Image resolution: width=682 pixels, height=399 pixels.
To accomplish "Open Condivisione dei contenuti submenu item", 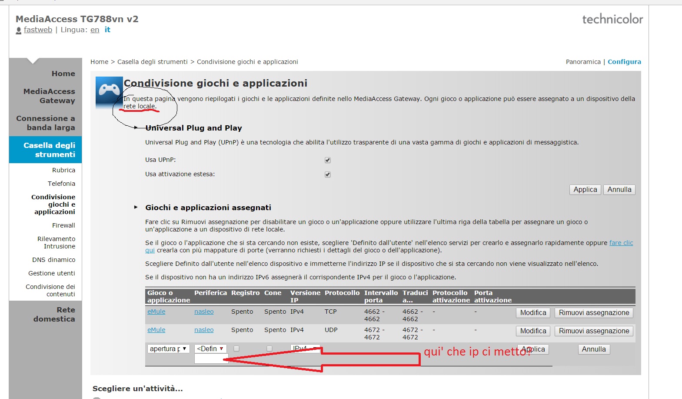I will (50, 290).
